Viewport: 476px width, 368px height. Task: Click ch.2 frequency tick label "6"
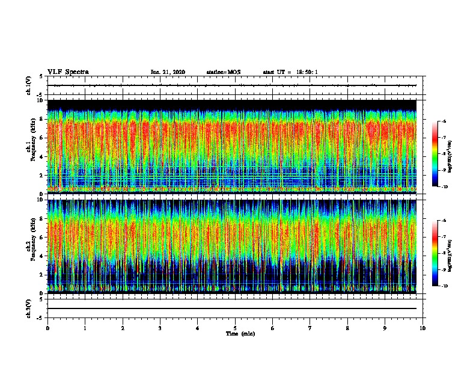42,238
